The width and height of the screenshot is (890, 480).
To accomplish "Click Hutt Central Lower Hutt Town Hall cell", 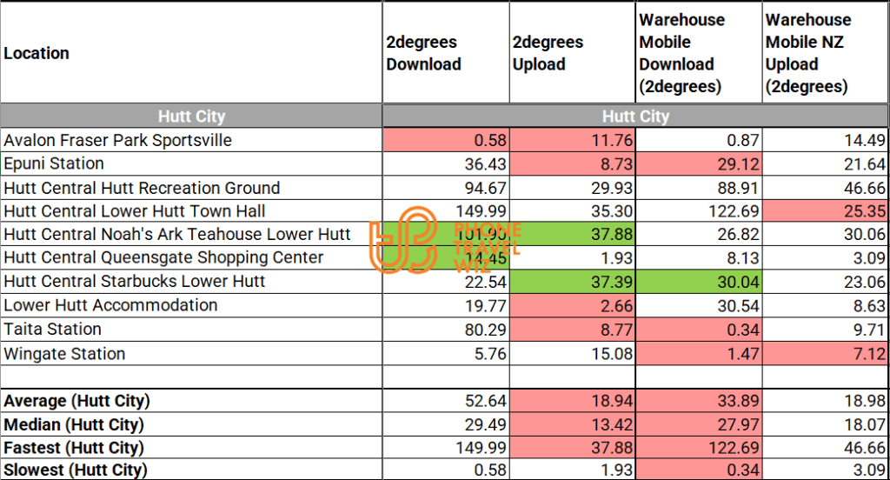I will coord(135,211).
